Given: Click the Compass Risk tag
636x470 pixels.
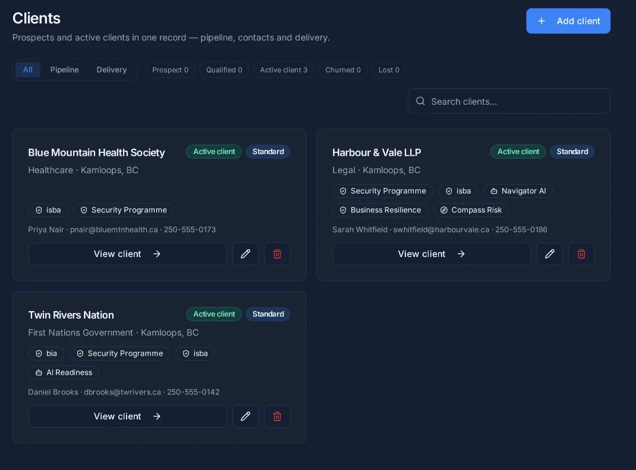Looking at the screenshot, I should 471,210.
